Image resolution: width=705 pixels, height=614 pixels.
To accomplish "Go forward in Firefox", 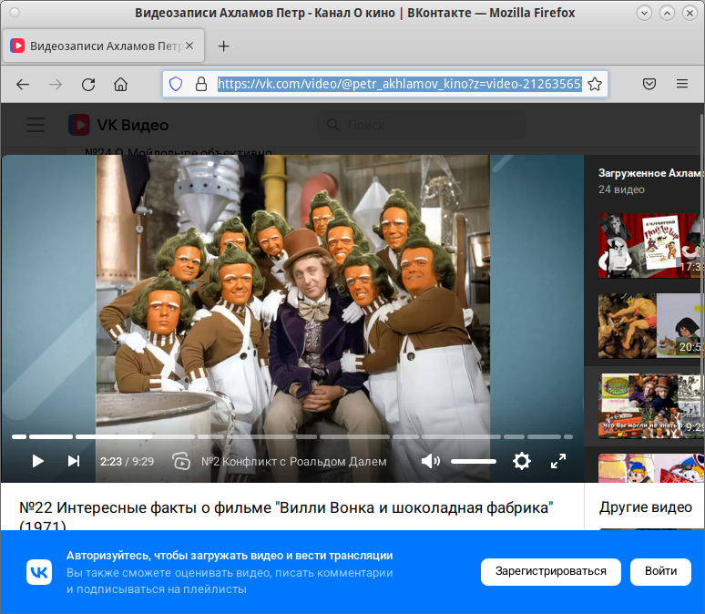I will (56, 84).
